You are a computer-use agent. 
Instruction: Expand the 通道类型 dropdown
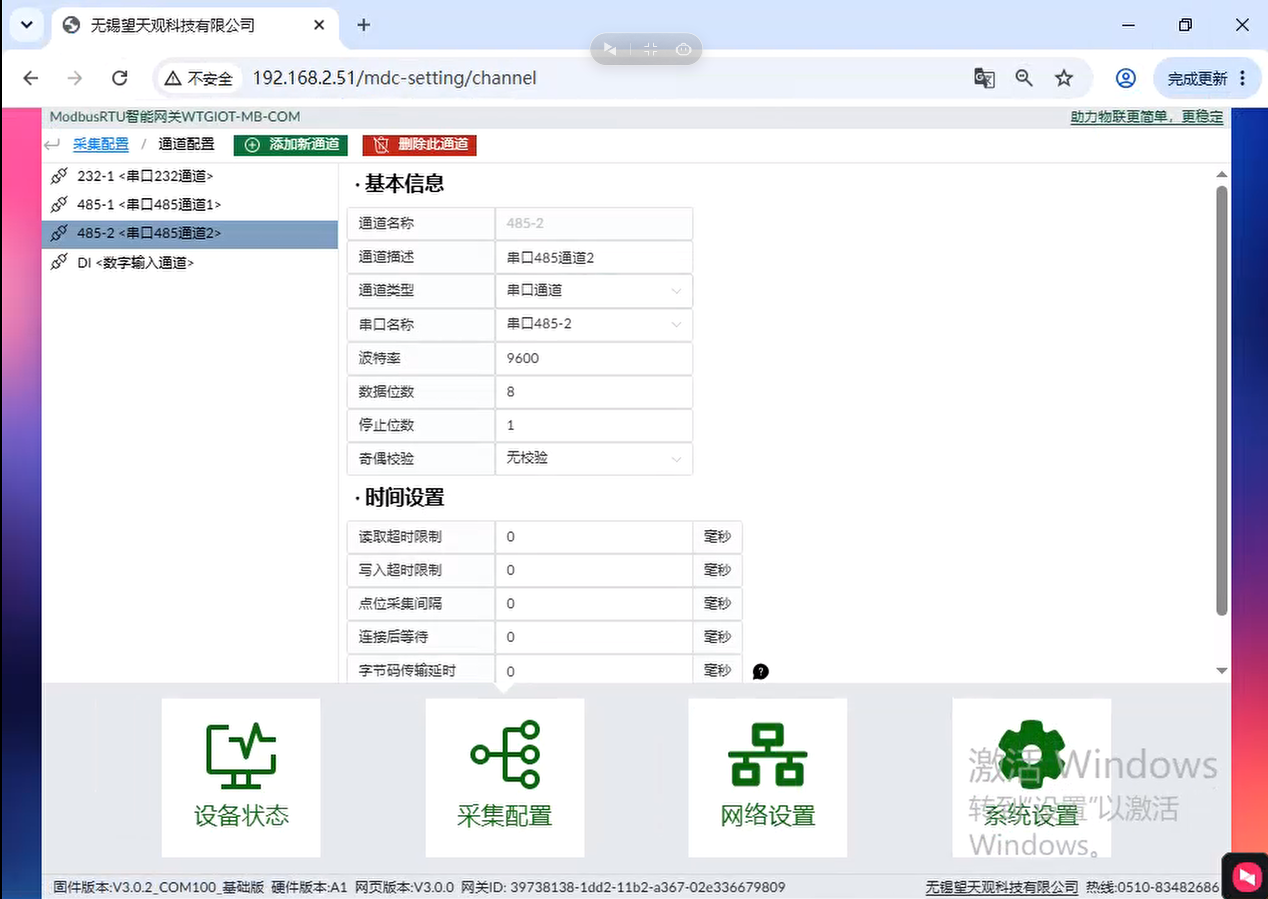593,290
